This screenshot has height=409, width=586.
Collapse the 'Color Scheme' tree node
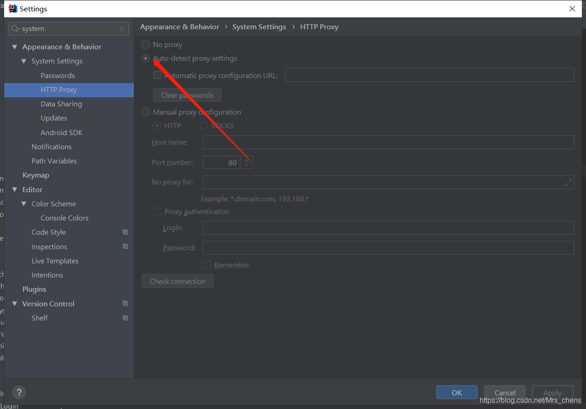click(x=24, y=204)
